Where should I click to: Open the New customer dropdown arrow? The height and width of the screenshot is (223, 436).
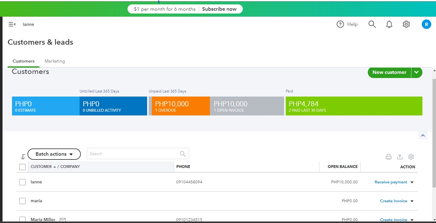(x=416, y=72)
